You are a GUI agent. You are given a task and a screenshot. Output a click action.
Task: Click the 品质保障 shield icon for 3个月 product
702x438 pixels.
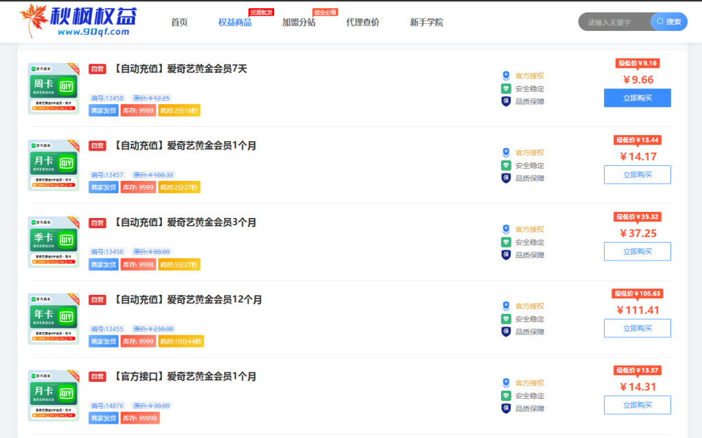tap(506, 255)
